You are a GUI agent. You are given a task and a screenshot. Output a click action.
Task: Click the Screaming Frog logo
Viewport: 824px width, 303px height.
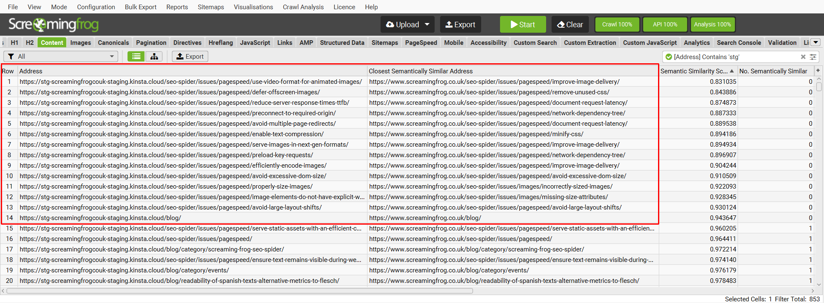pos(54,25)
